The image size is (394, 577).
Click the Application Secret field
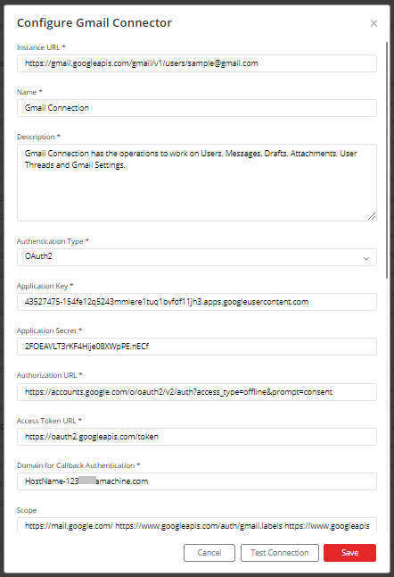coord(197,347)
